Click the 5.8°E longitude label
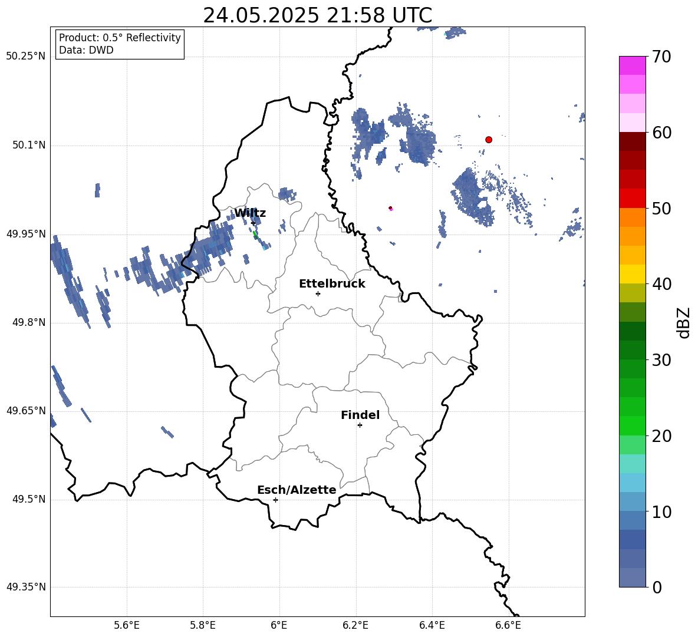 (x=203, y=625)
